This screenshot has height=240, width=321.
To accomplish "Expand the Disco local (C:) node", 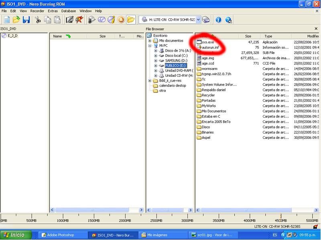I will (156, 56).
